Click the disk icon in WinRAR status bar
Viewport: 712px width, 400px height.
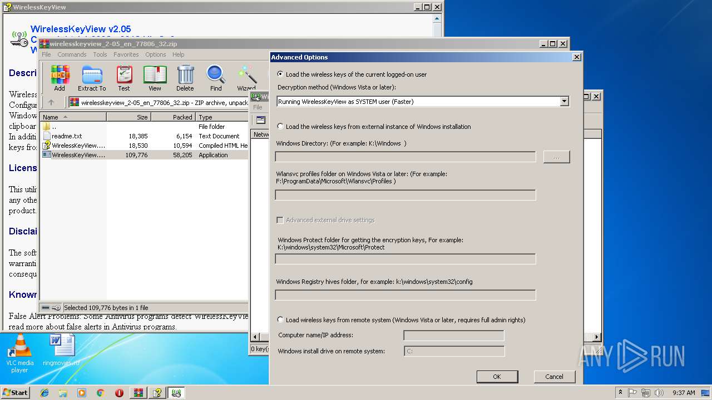(x=46, y=308)
